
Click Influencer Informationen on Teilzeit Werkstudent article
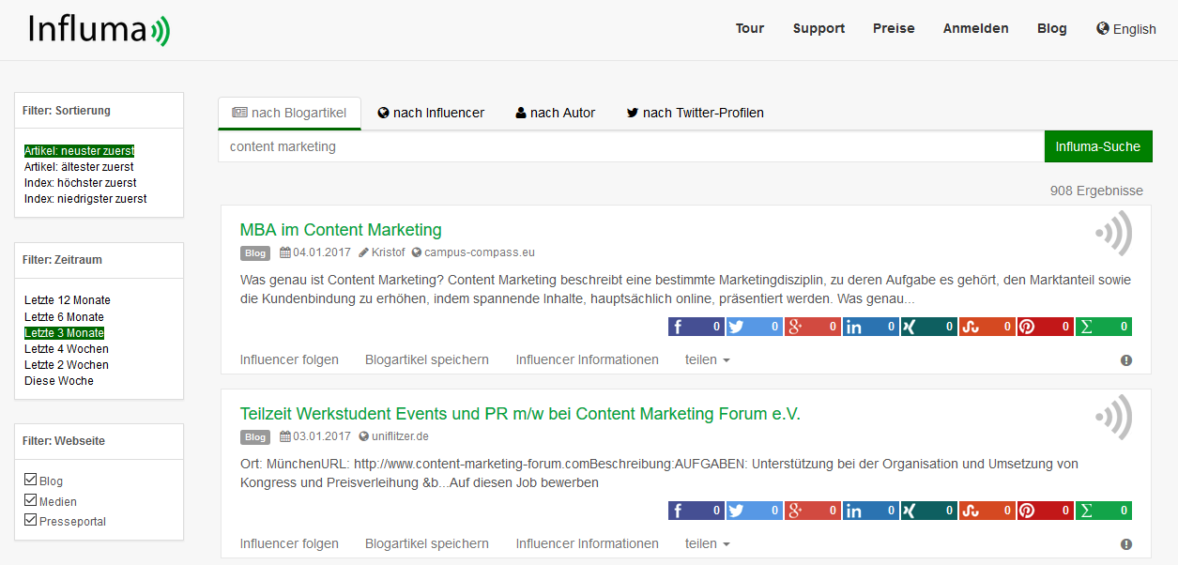tap(588, 543)
